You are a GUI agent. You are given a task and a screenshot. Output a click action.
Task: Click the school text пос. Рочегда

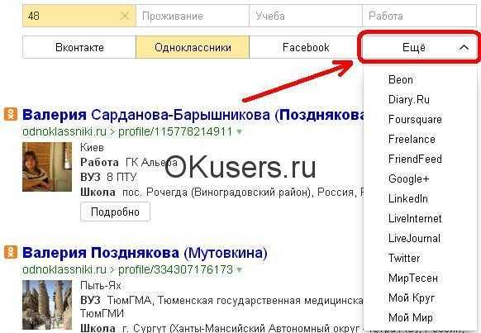pos(156,193)
